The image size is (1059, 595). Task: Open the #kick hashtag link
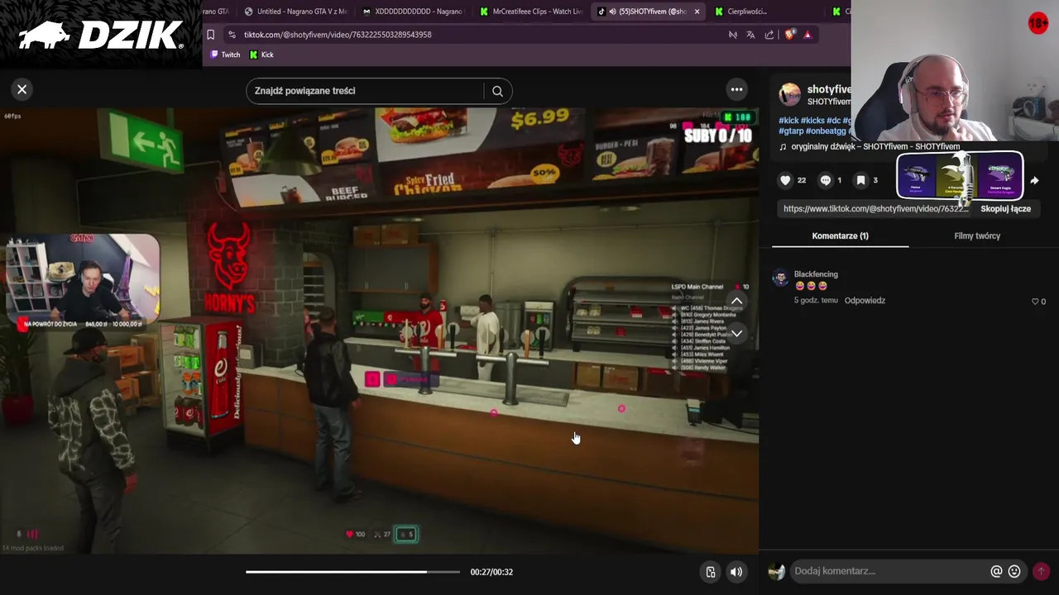pos(788,121)
